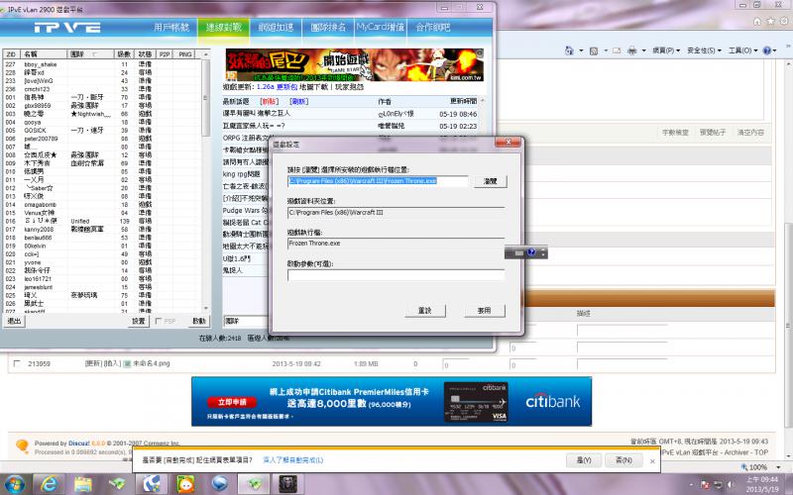Open the topic 互魔皇家無人玩= =?
Image resolution: width=793 pixels, height=495 pixels.
254,126
